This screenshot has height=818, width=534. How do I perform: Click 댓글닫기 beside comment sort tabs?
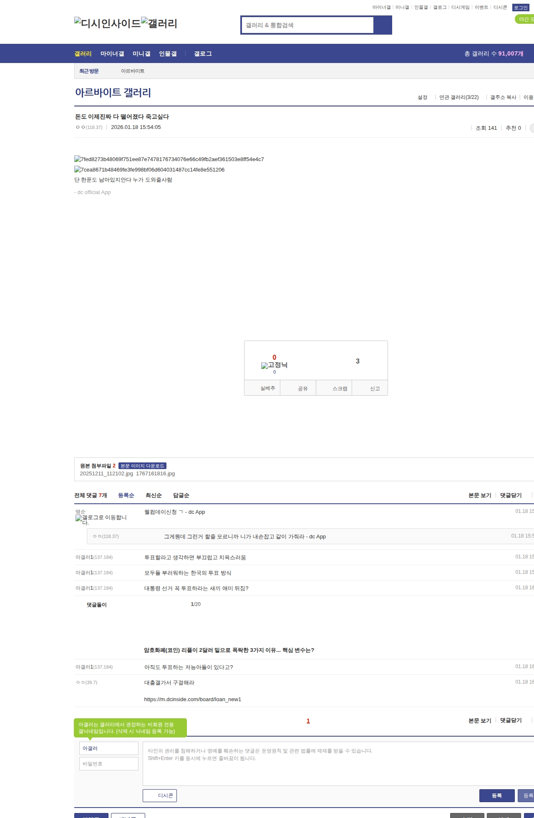tap(511, 495)
